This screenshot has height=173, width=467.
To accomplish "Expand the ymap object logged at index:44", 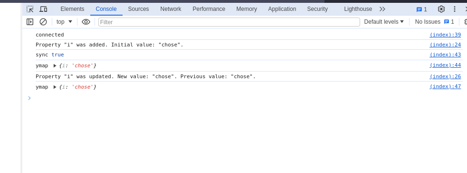I will coord(55,66).
